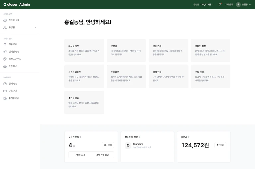Click the 2026.08.24까지 이용 expiry text

click(x=142, y=147)
